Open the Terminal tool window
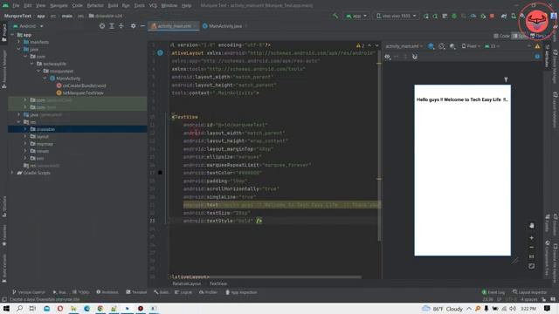Image resolution: width=559 pixels, height=314 pixels. 136,292
